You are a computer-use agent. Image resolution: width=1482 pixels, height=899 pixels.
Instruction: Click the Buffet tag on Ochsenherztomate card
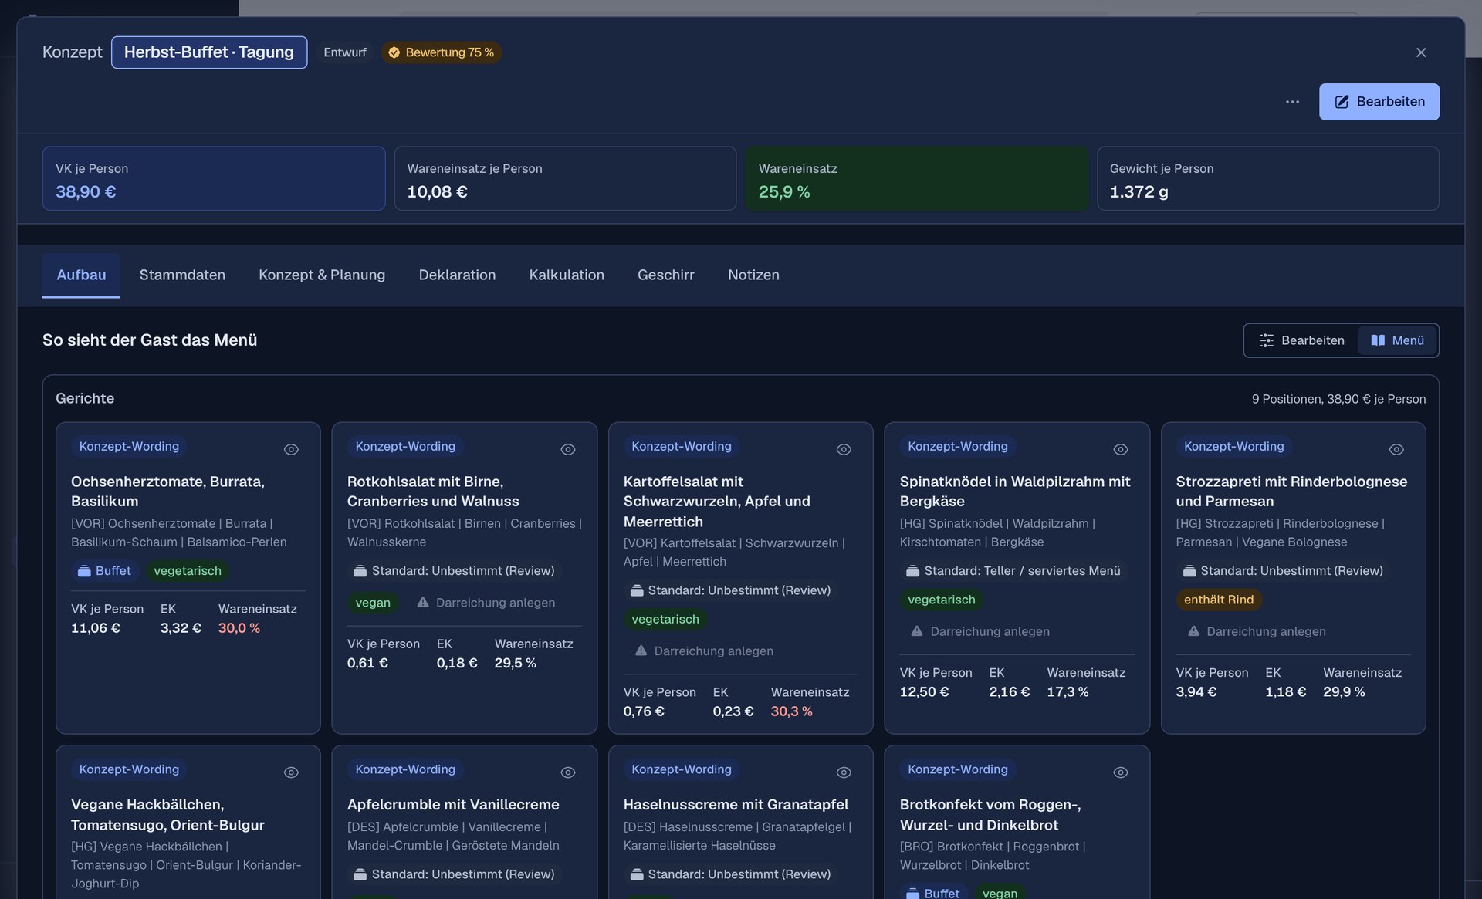tap(104, 571)
